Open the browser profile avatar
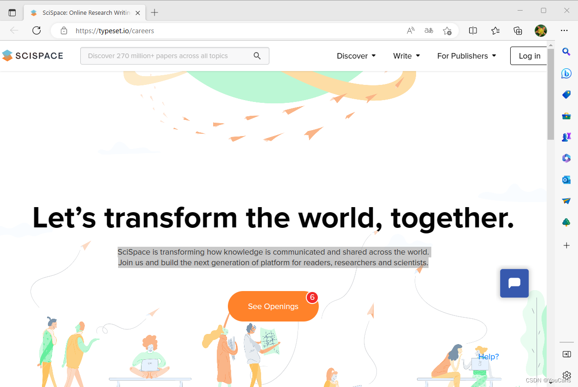This screenshot has height=387, width=578. point(541,30)
